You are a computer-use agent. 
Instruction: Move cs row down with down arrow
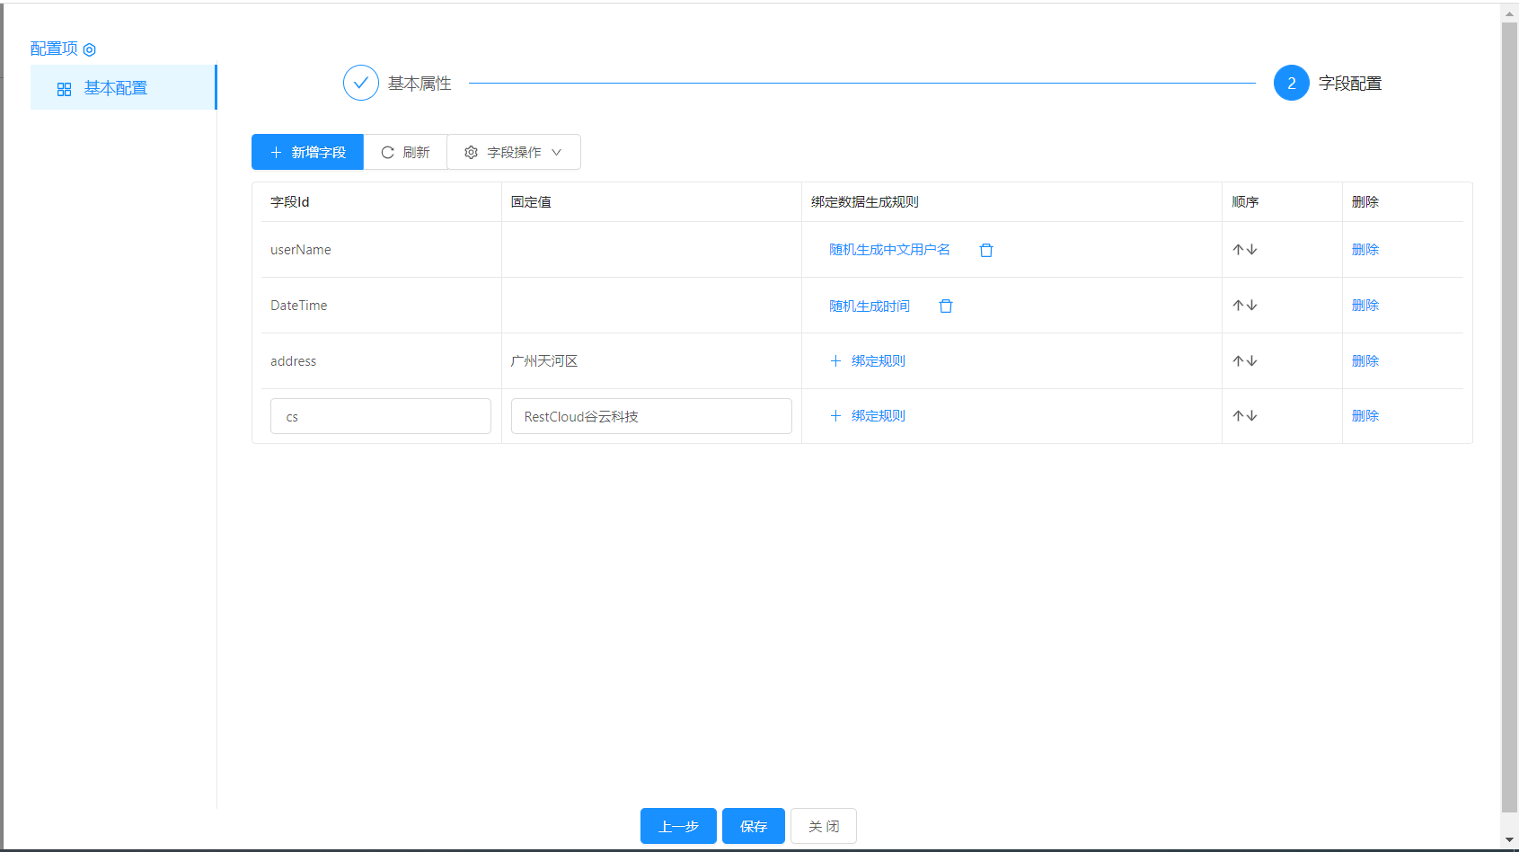pyautogui.click(x=1252, y=416)
